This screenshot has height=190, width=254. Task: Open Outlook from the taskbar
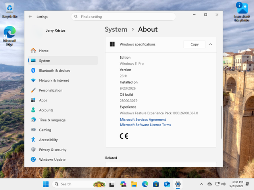pyautogui.click(x=167, y=184)
